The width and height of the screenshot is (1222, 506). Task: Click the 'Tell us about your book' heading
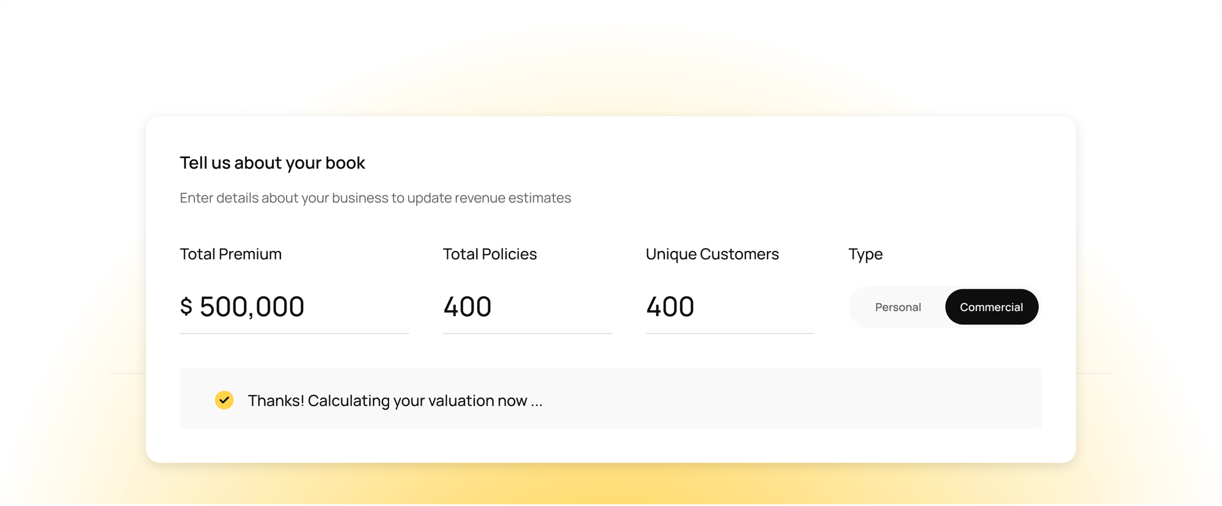[272, 163]
